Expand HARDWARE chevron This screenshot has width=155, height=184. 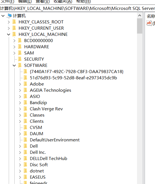(x=14, y=47)
